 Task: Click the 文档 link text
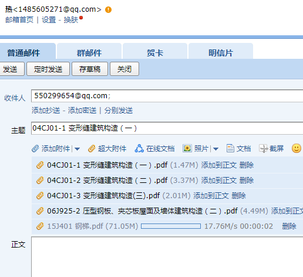(x=244, y=149)
